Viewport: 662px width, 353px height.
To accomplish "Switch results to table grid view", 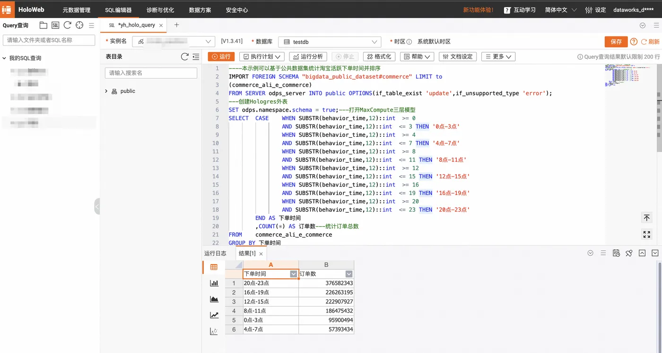I will click(214, 267).
